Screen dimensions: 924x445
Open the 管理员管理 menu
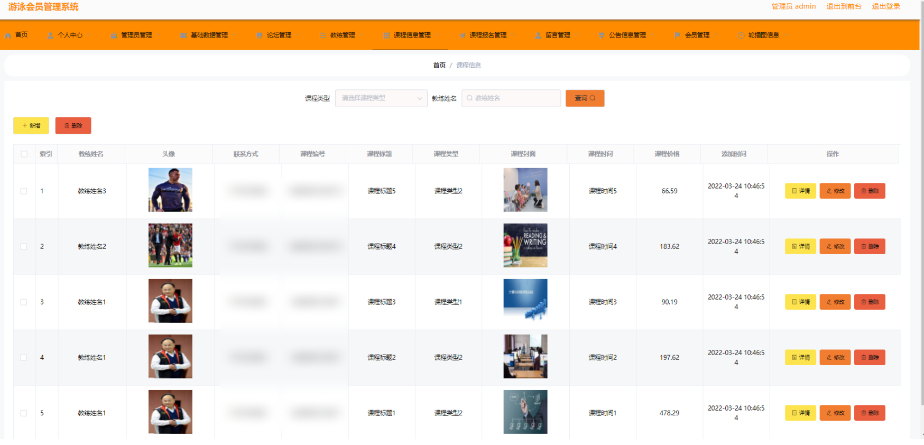[136, 35]
